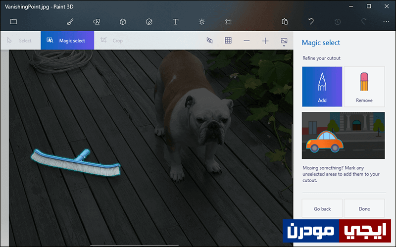
Task: Expand the image view options dropdown
Action: (284, 42)
